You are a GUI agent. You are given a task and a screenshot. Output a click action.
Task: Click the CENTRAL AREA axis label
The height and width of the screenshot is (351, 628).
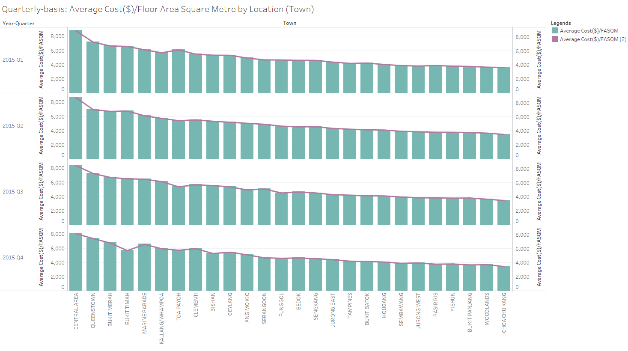pyautogui.click(x=76, y=311)
